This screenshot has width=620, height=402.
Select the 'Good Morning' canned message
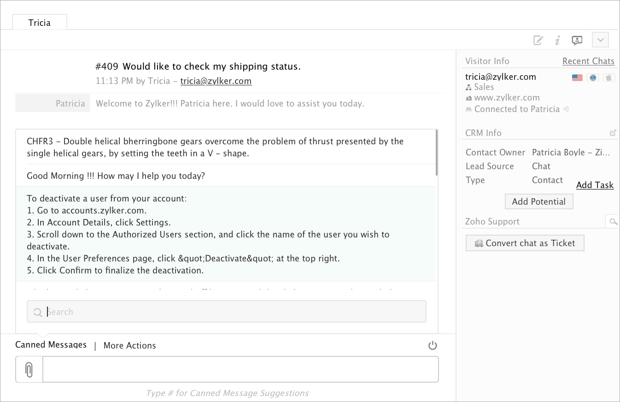coord(116,176)
